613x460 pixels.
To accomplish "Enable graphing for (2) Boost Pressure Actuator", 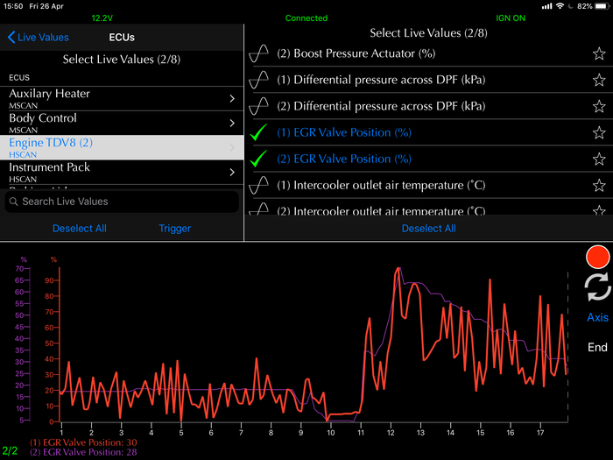I will [x=259, y=53].
